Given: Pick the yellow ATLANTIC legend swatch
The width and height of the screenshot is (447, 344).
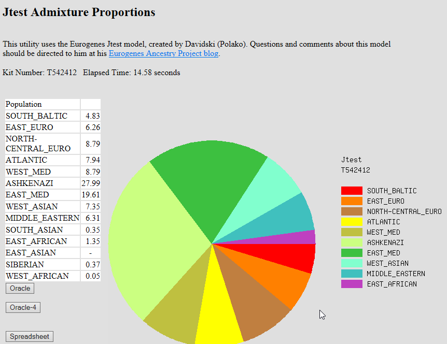Looking at the screenshot, I should coord(351,222).
